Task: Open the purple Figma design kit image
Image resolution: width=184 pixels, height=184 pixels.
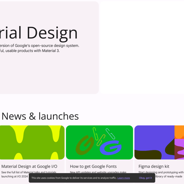Action: tap(159, 142)
